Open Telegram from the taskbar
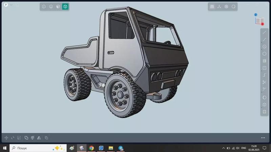 [x=121, y=148]
